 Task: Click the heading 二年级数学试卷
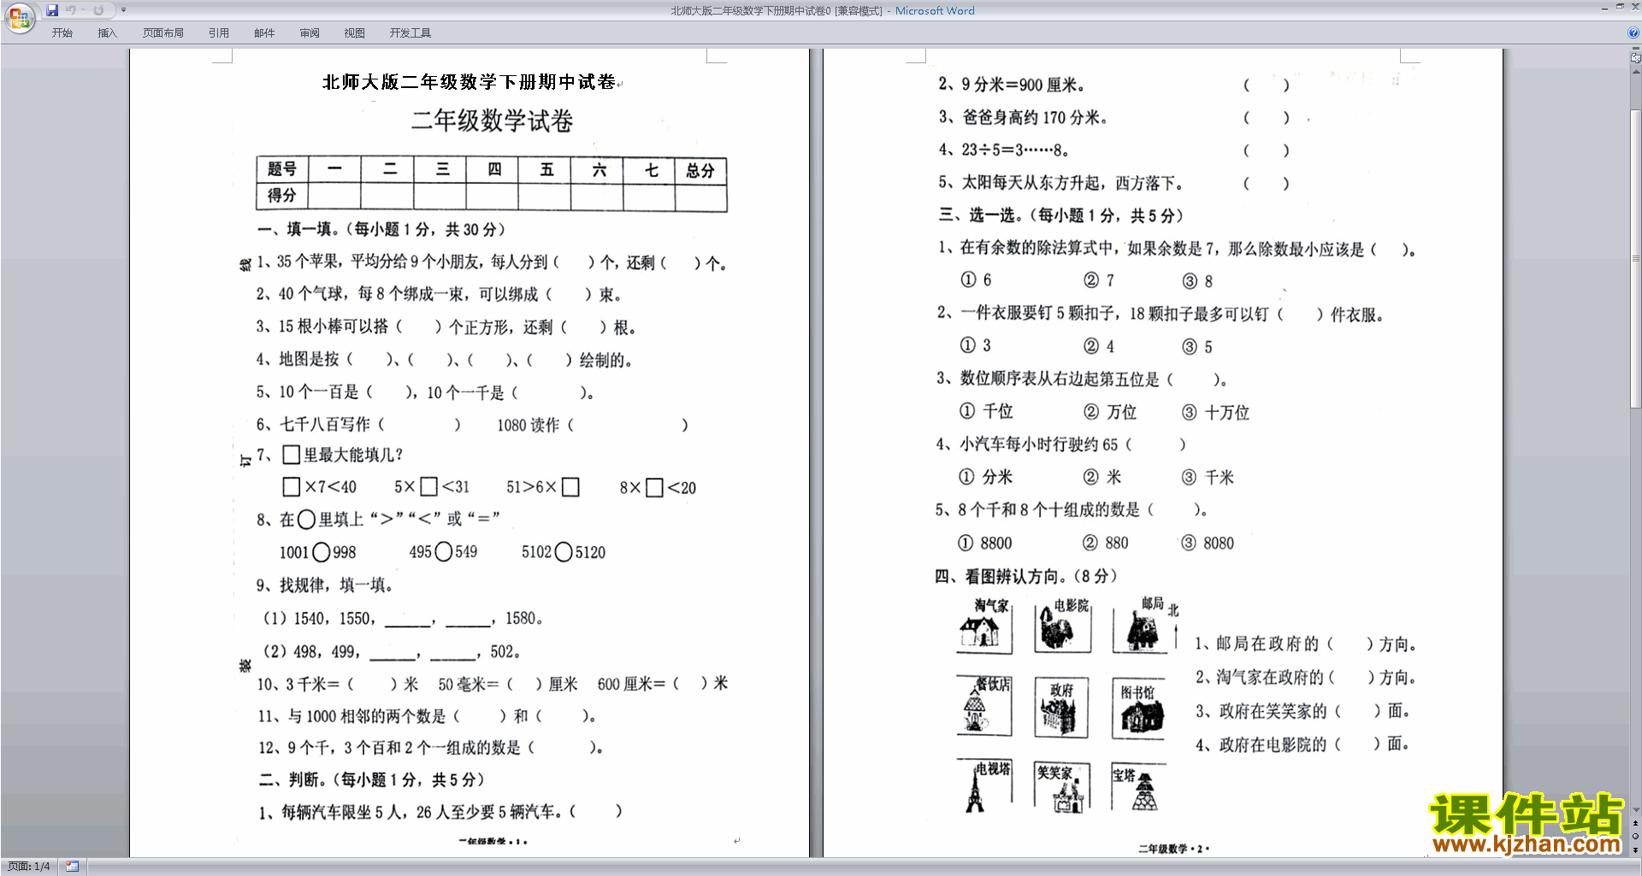click(x=492, y=121)
